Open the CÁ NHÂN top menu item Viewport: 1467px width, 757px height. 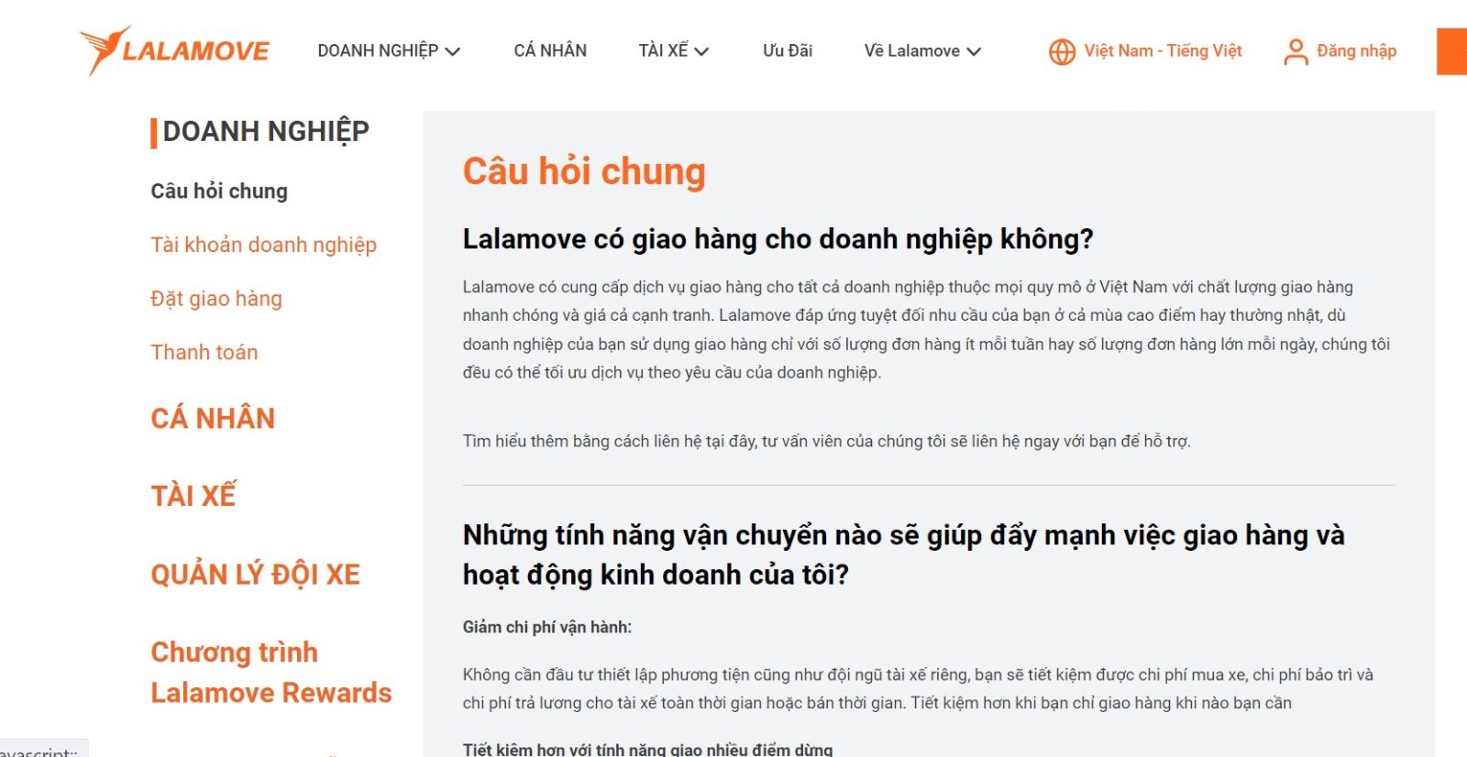click(550, 50)
